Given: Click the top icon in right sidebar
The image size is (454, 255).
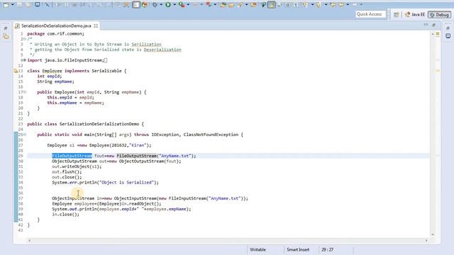Looking at the screenshot, I should coord(448,28).
